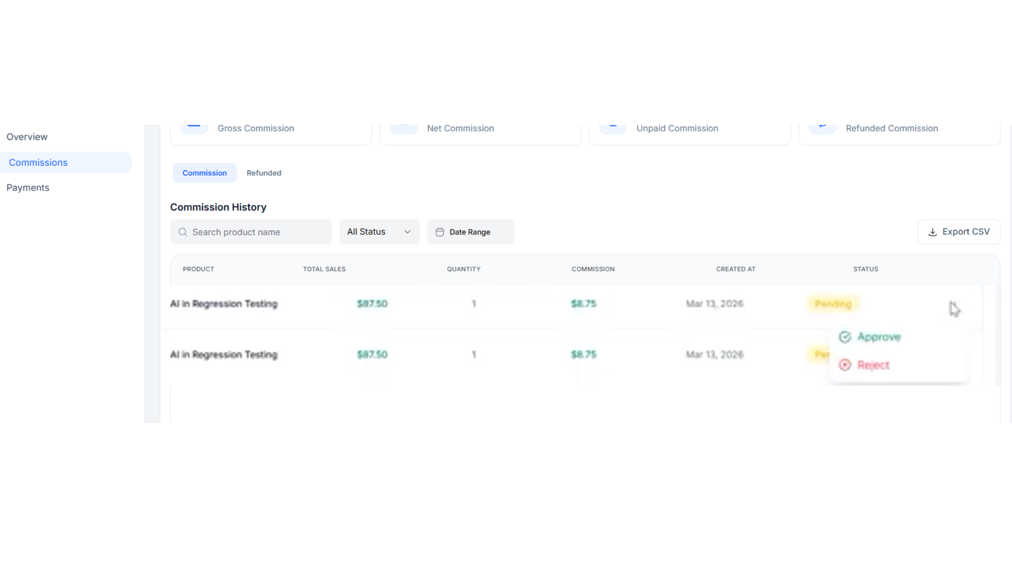The width and height of the screenshot is (1012, 569).
Task: Open Overview in the sidebar
Action: pyautogui.click(x=27, y=137)
